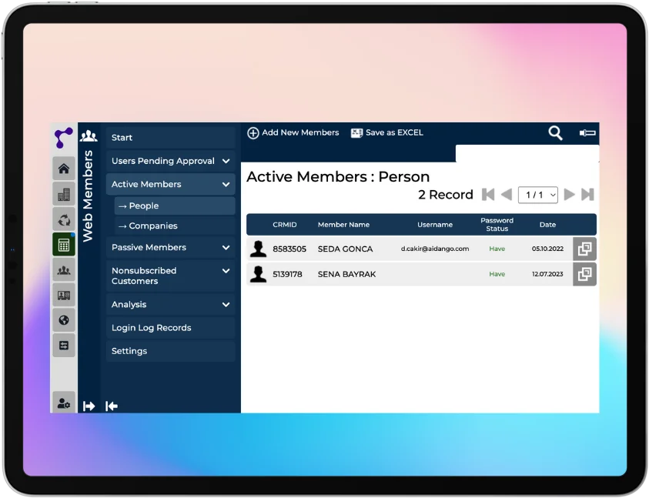Collapse the Analysis section chevron
This screenshot has height=498, width=649.
tap(226, 304)
